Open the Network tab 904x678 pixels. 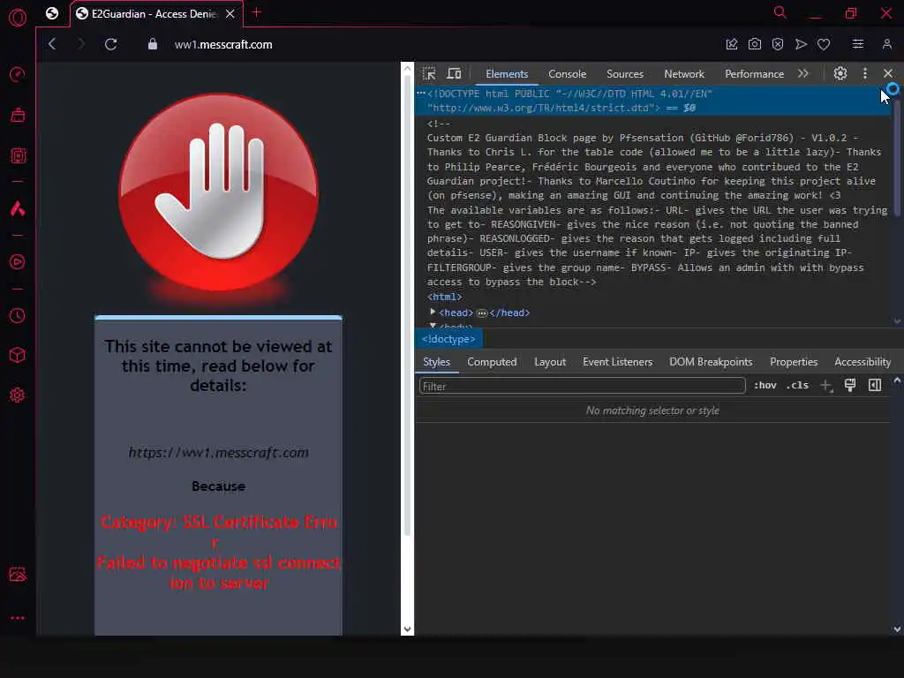click(x=684, y=74)
